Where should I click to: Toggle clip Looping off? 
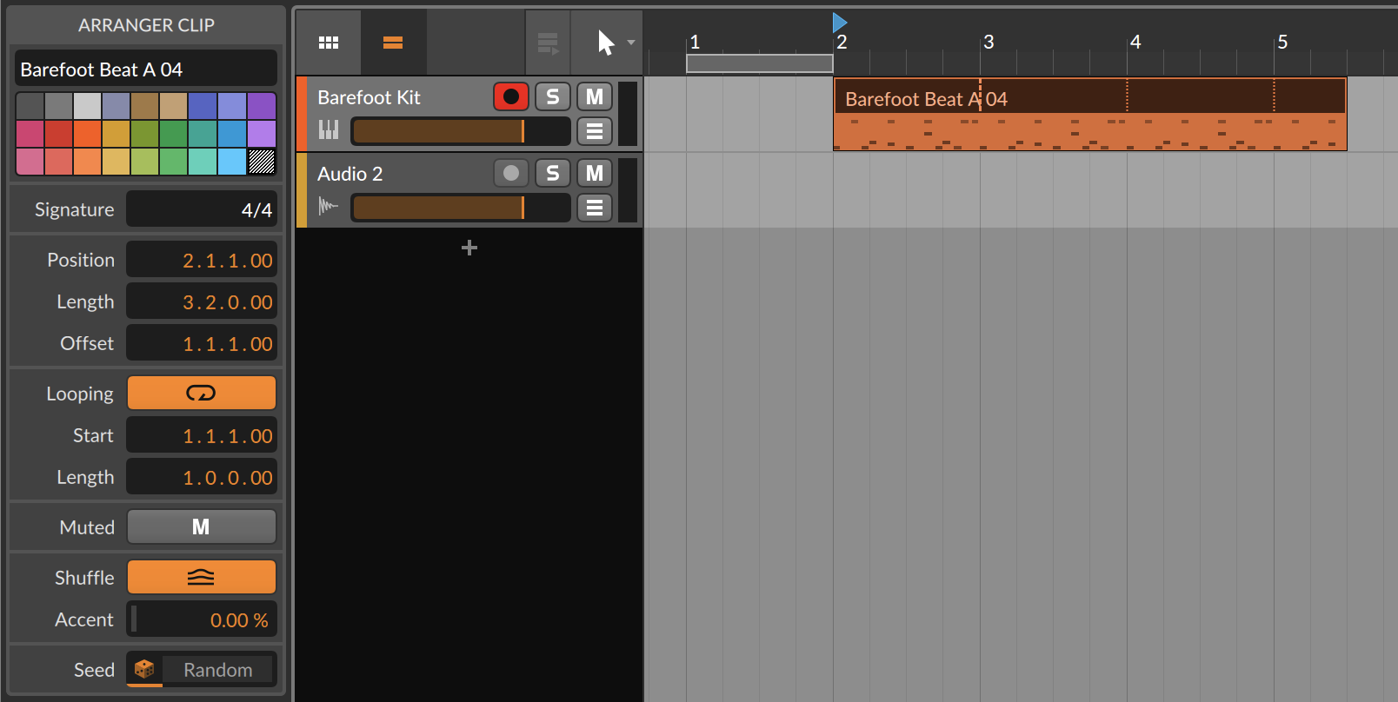[202, 393]
